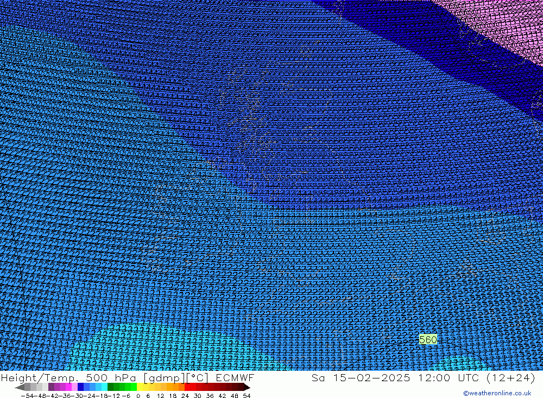Click the date Sa 15-02-2025
The height and width of the screenshot is (398, 543).
click(x=361, y=377)
